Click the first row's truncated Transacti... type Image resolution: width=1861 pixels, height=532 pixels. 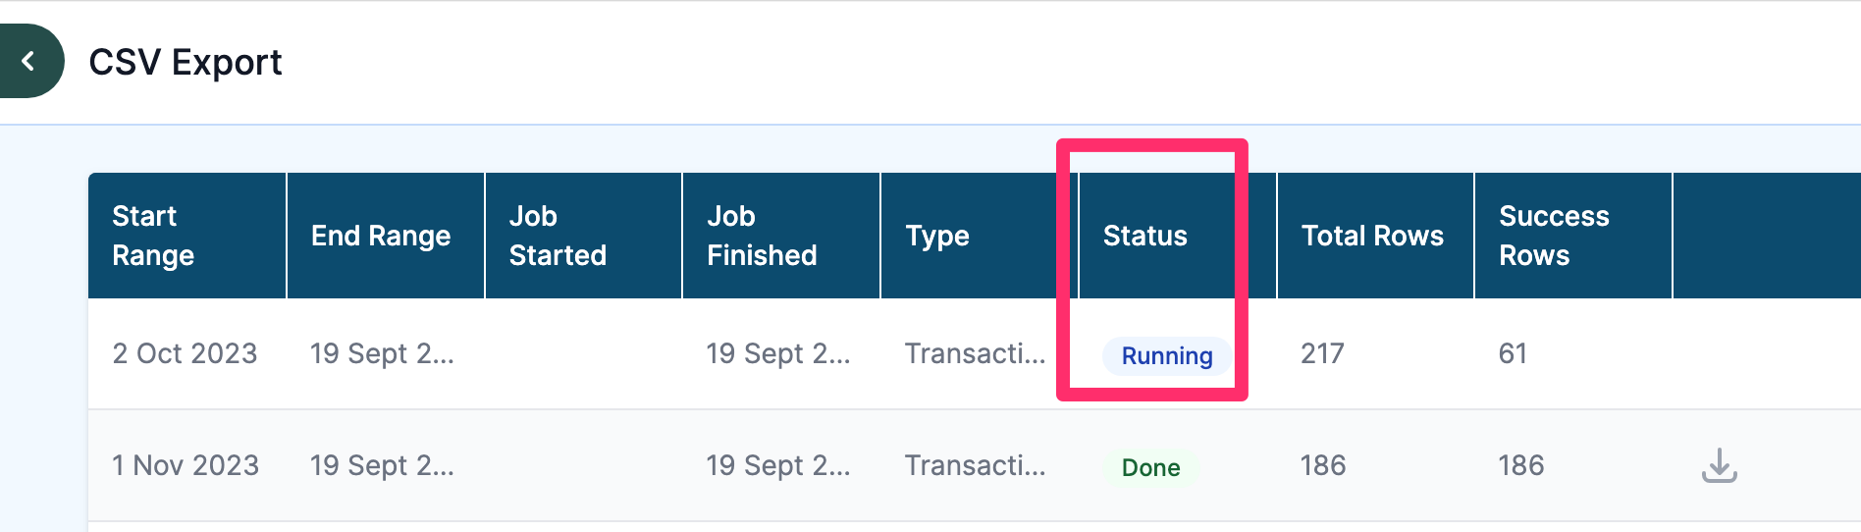[x=975, y=353]
